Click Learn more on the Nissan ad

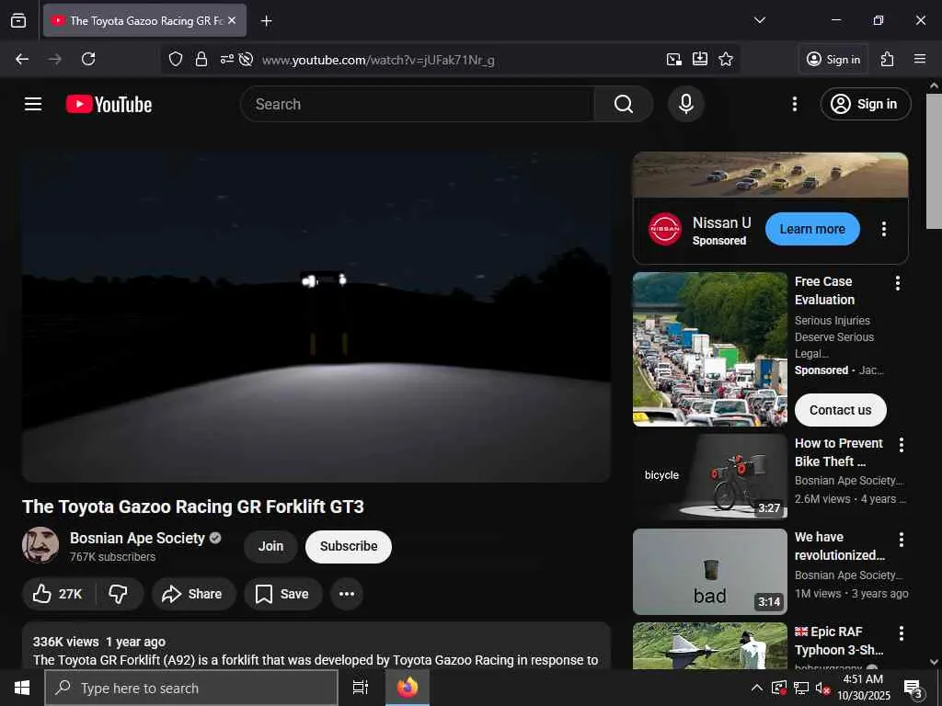click(x=812, y=229)
